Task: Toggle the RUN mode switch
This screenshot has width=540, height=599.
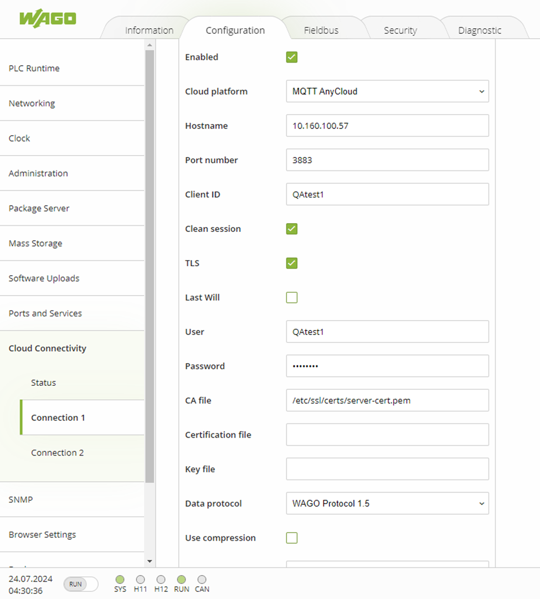Action: pos(81,584)
